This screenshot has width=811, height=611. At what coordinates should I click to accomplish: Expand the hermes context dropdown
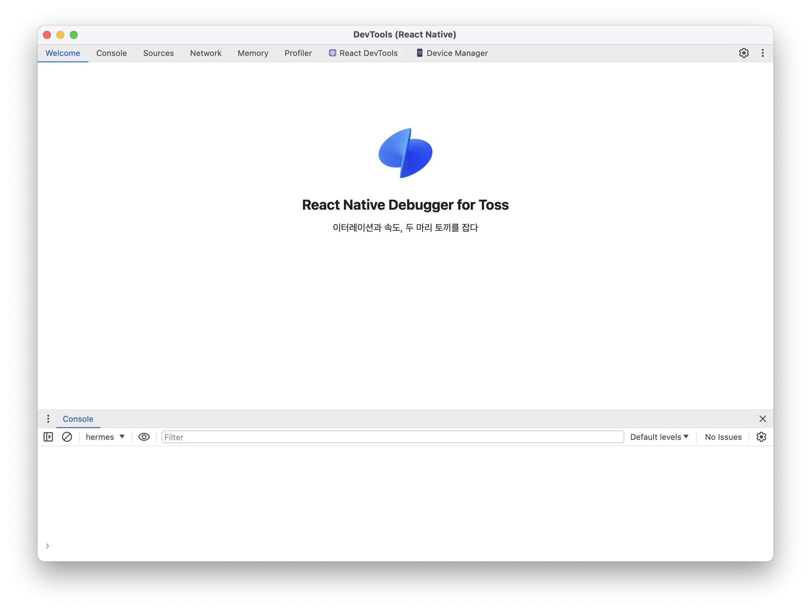tap(105, 437)
